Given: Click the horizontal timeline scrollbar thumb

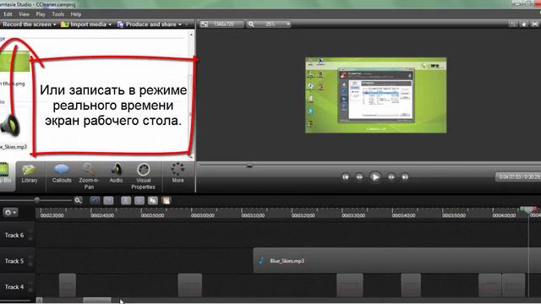Looking at the screenshot, I should [x=97, y=301].
